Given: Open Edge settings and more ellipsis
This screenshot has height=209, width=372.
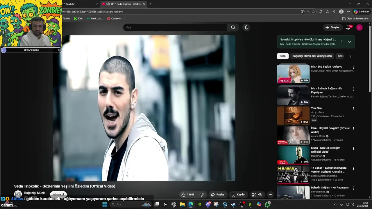Looking at the screenshot, I should 348,12.
